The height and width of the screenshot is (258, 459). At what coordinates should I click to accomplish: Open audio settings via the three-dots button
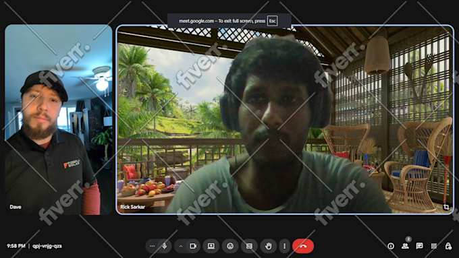click(x=153, y=246)
